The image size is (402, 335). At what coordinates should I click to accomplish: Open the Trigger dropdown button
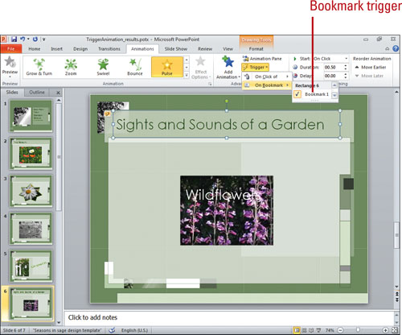[256, 67]
